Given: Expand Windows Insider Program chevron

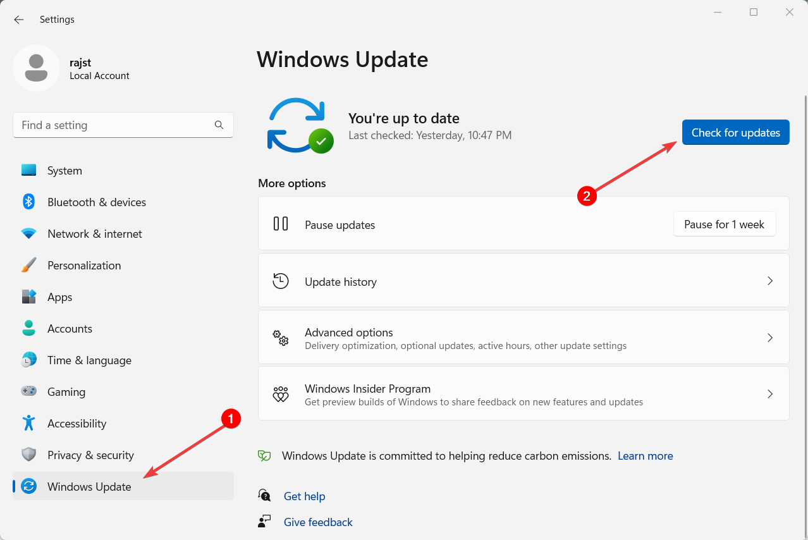Looking at the screenshot, I should 770,394.
